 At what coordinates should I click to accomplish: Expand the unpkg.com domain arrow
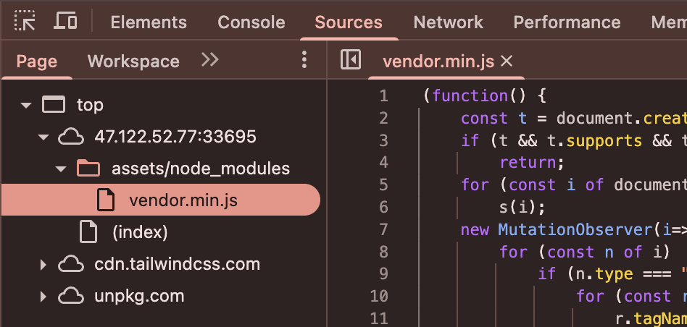tap(43, 296)
